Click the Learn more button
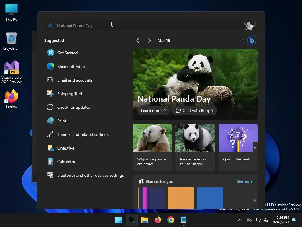Image resolution: width=302 pixels, height=227 pixels. pyautogui.click(x=153, y=111)
